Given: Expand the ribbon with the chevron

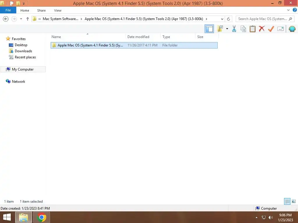Looking at the screenshot, I should 288,10.
